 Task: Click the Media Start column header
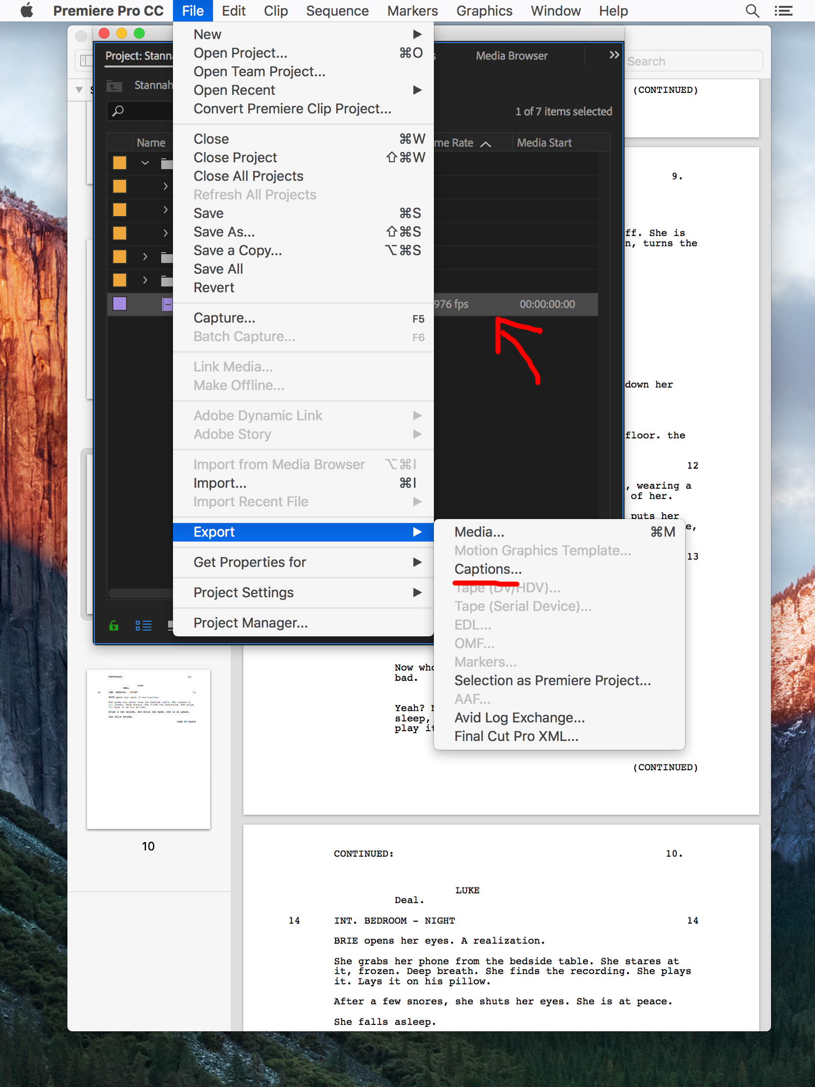[544, 143]
